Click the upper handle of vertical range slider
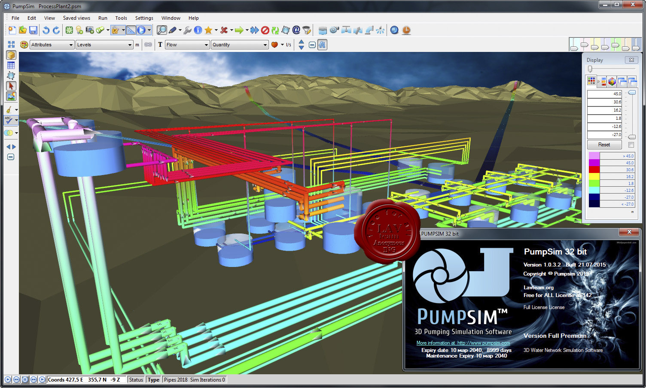 (x=632, y=92)
